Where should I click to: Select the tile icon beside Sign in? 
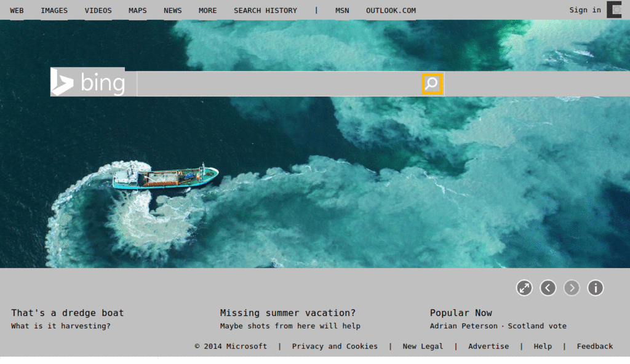point(614,10)
